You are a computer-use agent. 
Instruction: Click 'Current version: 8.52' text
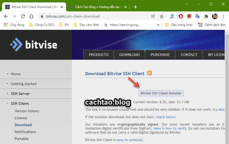pos(150,102)
